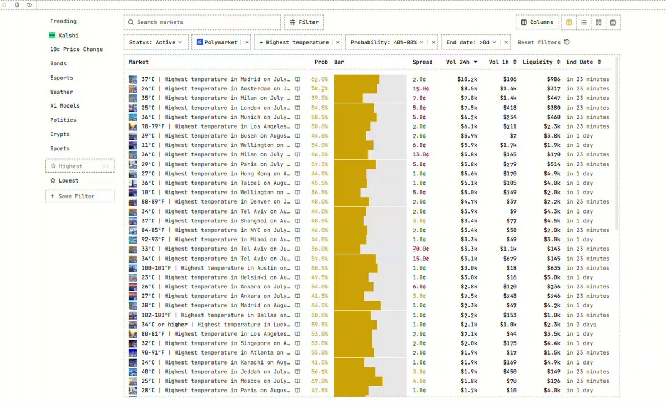Sort by Vol 1h column

(x=502, y=62)
